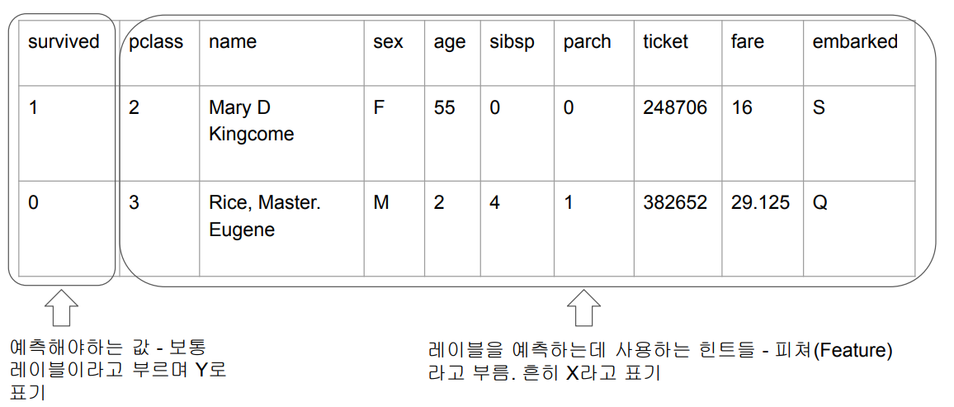The image size is (954, 407).
Task: Select the fare column header
Action: point(748,42)
